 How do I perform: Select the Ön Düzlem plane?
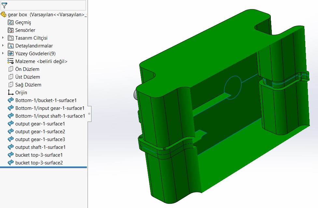pyautogui.click(x=27, y=69)
